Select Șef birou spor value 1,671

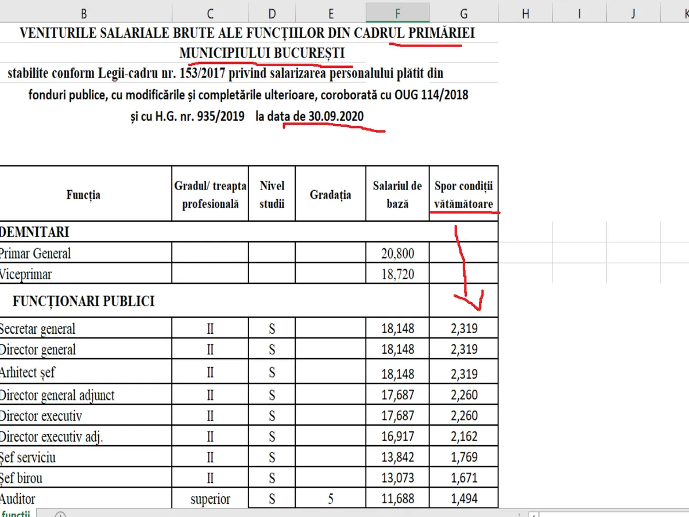coord(463,478)
